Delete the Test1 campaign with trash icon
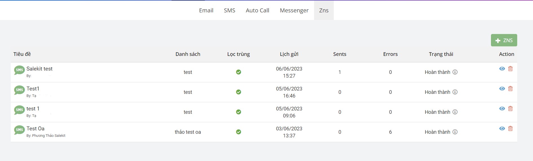 click(x=510, y=89)
